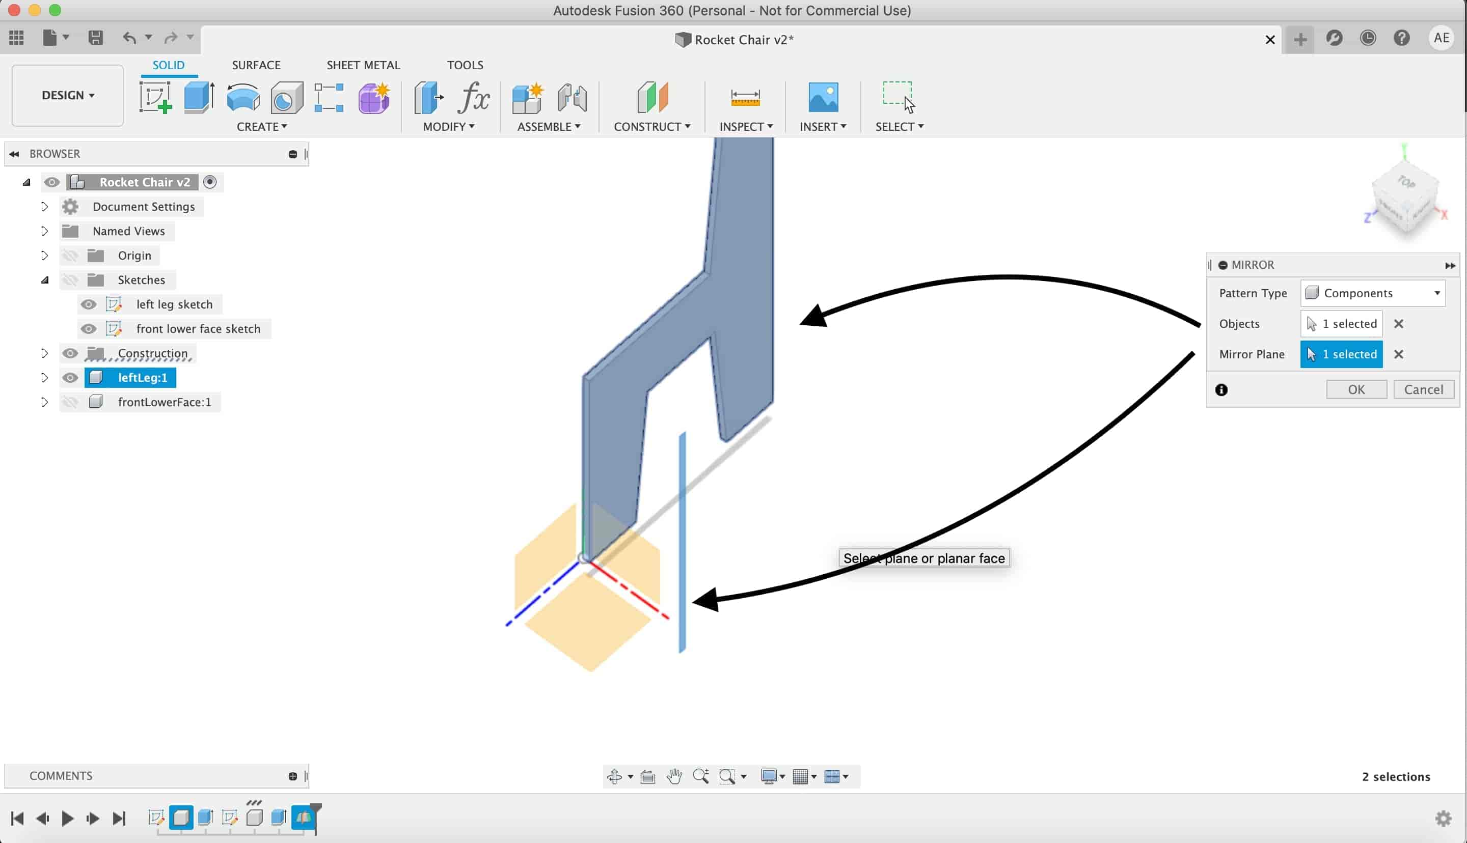The image size is (1467, 843).
Task: Clear the Objects selection
Action: point(1399,324)
